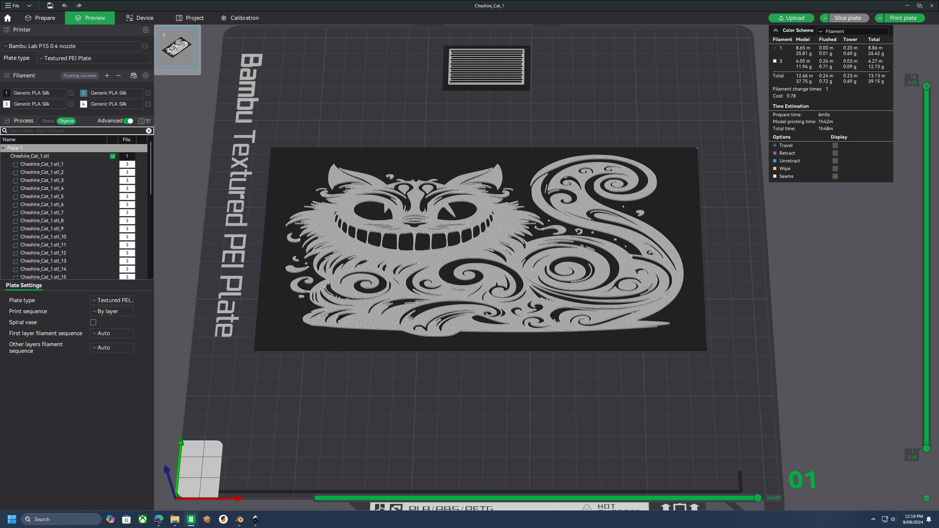
Task: Drag the layer preview slider at bottom
Action: pyautogui.click(x=758, y=498)
